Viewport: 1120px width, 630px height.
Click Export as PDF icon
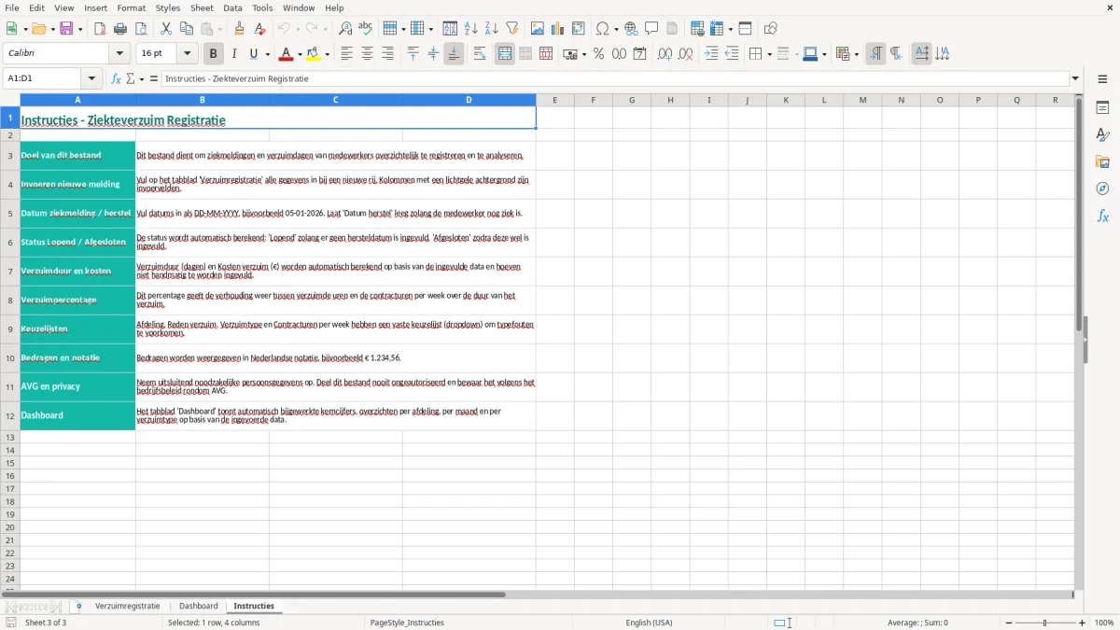pyautogui.click(x=100, y=29)
